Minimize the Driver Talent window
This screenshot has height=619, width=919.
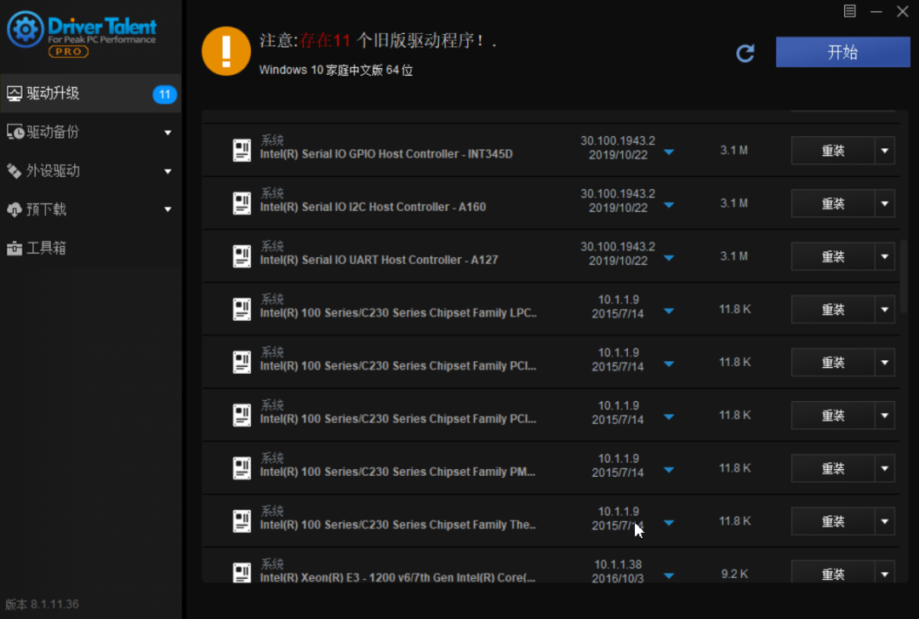[876, 11]
